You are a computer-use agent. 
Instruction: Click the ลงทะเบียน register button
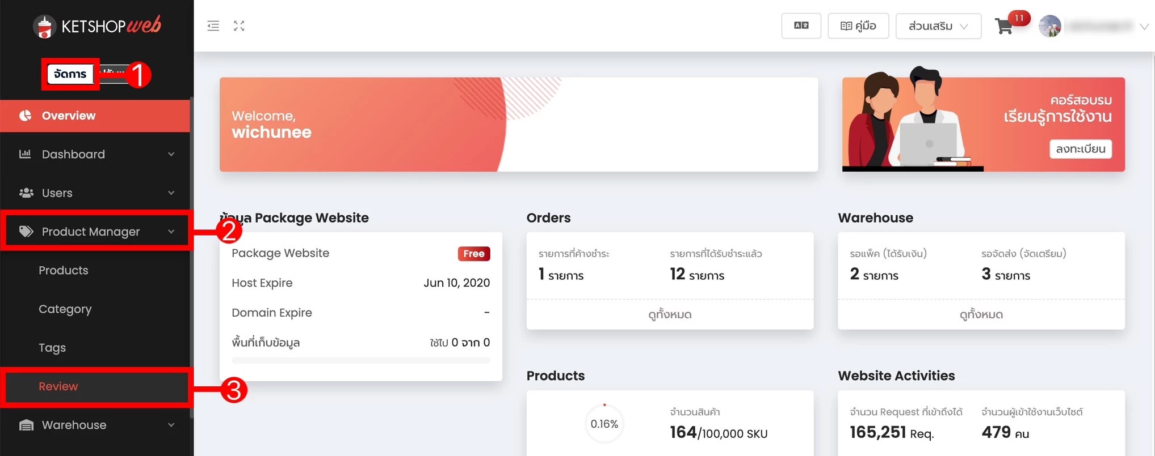1081,149
